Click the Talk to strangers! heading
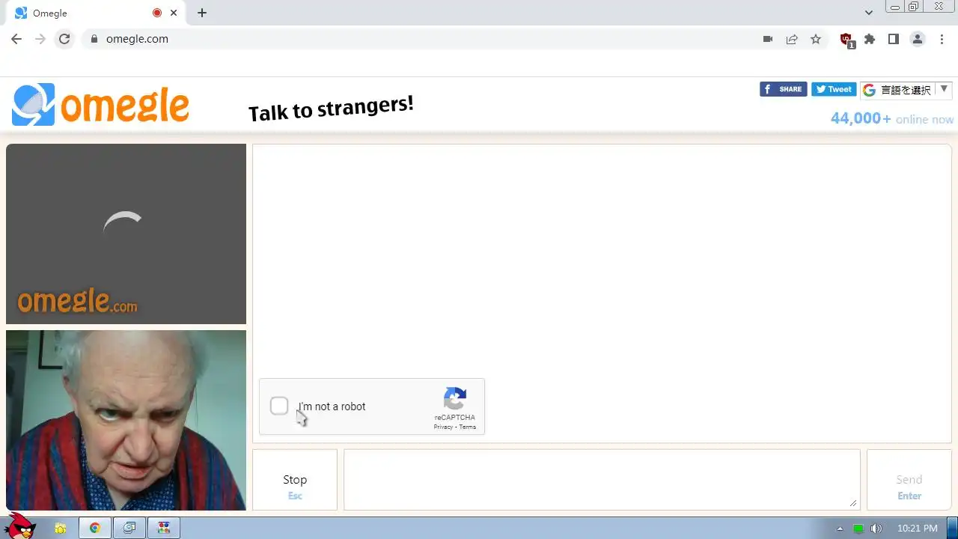This screenshot has height=539, width=958. [331, 109]
